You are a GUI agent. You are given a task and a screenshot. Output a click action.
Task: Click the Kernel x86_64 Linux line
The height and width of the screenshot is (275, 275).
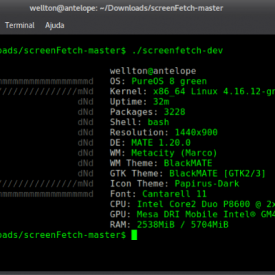click(x=192, y=91)
